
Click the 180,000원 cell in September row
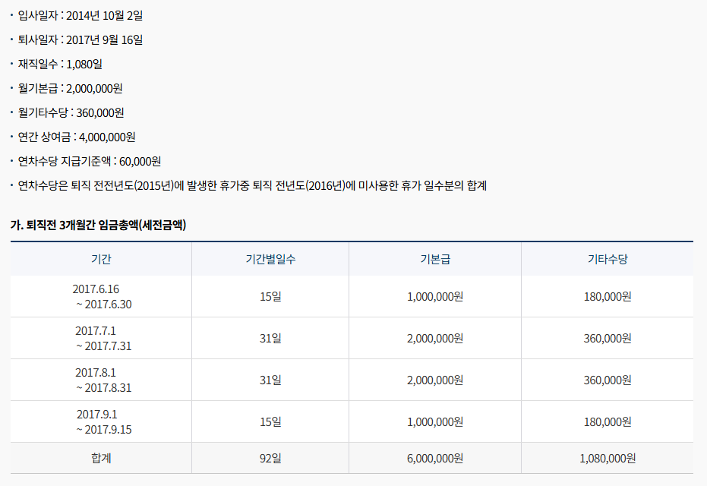coord(606,421)
